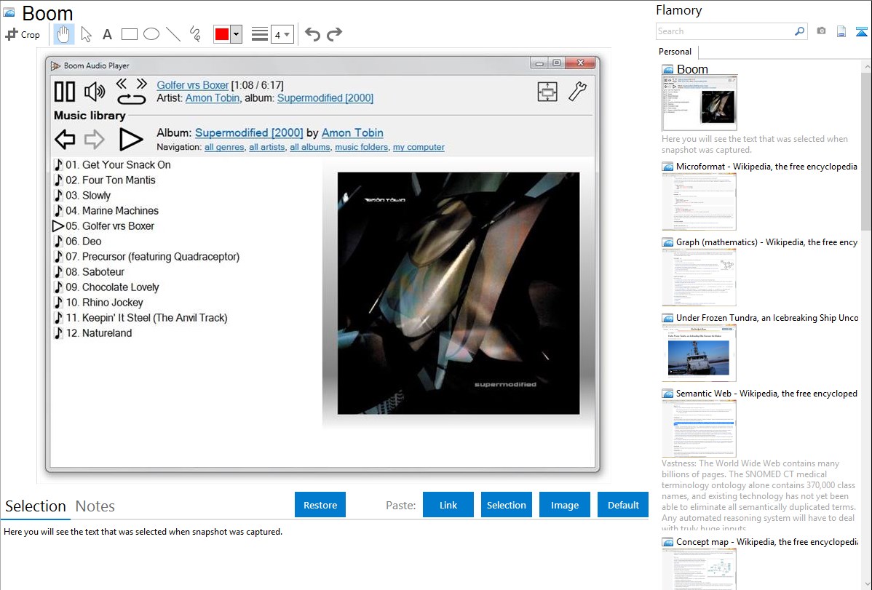Select track 12. Natureland
This screenshot has height=590, width=872.
click(x=93, y=333)
